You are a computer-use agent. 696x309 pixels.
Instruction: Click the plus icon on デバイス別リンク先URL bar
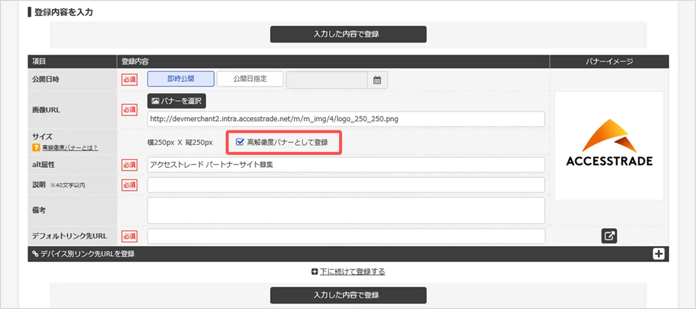click(x=659, y=253)
